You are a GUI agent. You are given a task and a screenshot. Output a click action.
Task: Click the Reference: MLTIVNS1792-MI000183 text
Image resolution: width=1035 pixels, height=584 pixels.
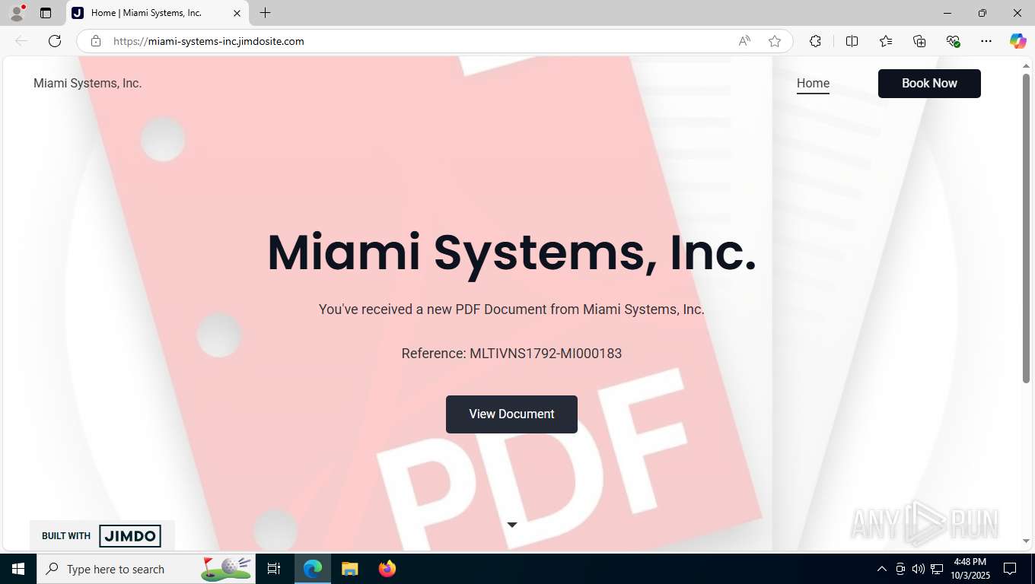coord(511,354)
